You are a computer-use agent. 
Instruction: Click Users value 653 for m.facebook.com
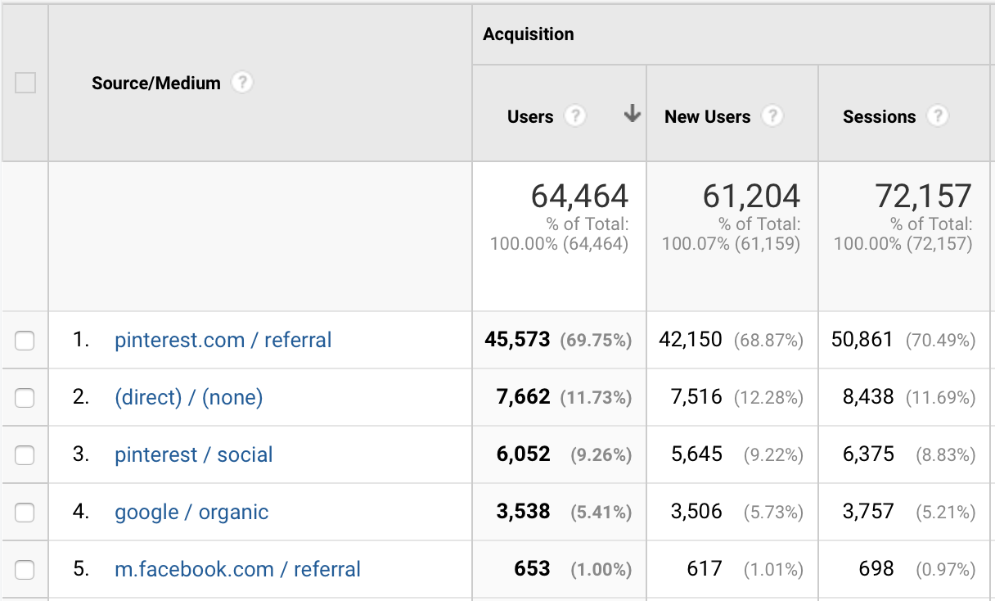534,569
